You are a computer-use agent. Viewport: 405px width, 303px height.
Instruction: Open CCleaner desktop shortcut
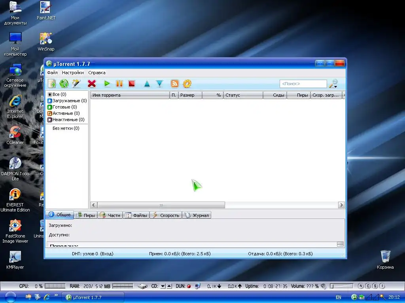click(x=15, y=135)
